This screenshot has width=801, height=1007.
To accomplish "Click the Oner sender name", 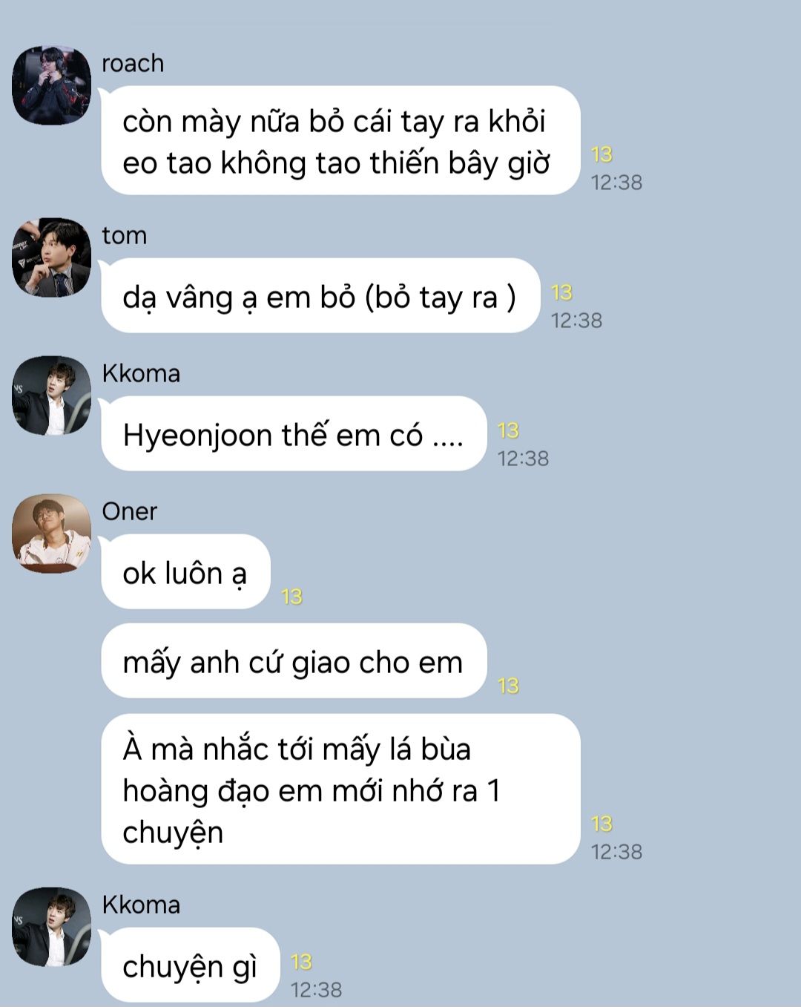I will pos(130,512).
